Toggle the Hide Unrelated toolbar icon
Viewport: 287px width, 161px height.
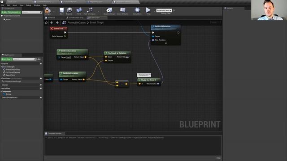90,10
